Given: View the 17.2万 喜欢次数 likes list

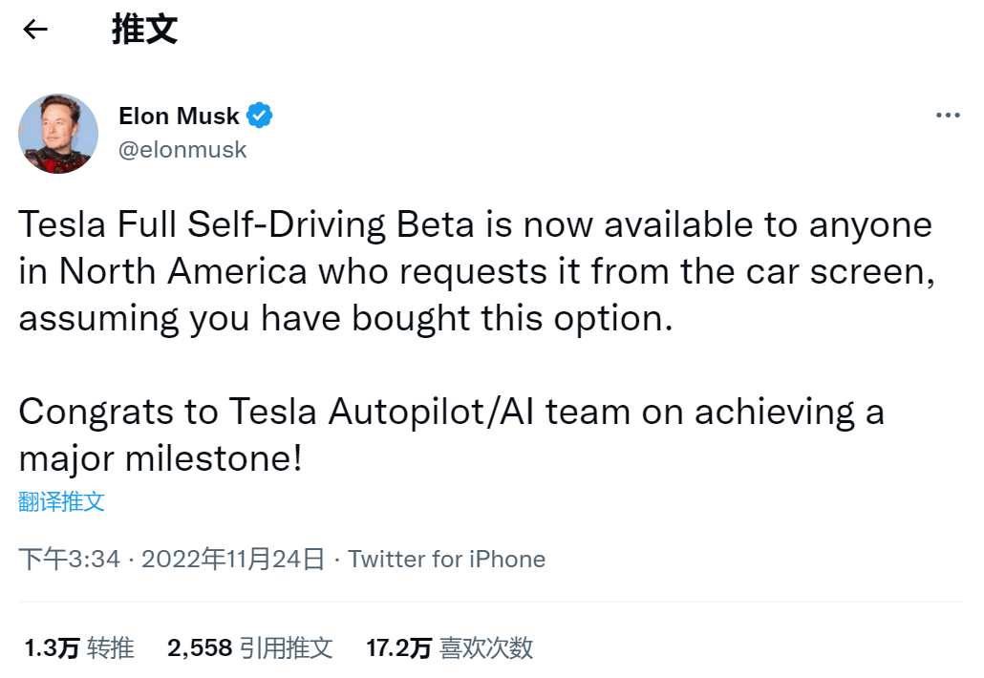Looking at the screenshot, I should pos(449,647).
